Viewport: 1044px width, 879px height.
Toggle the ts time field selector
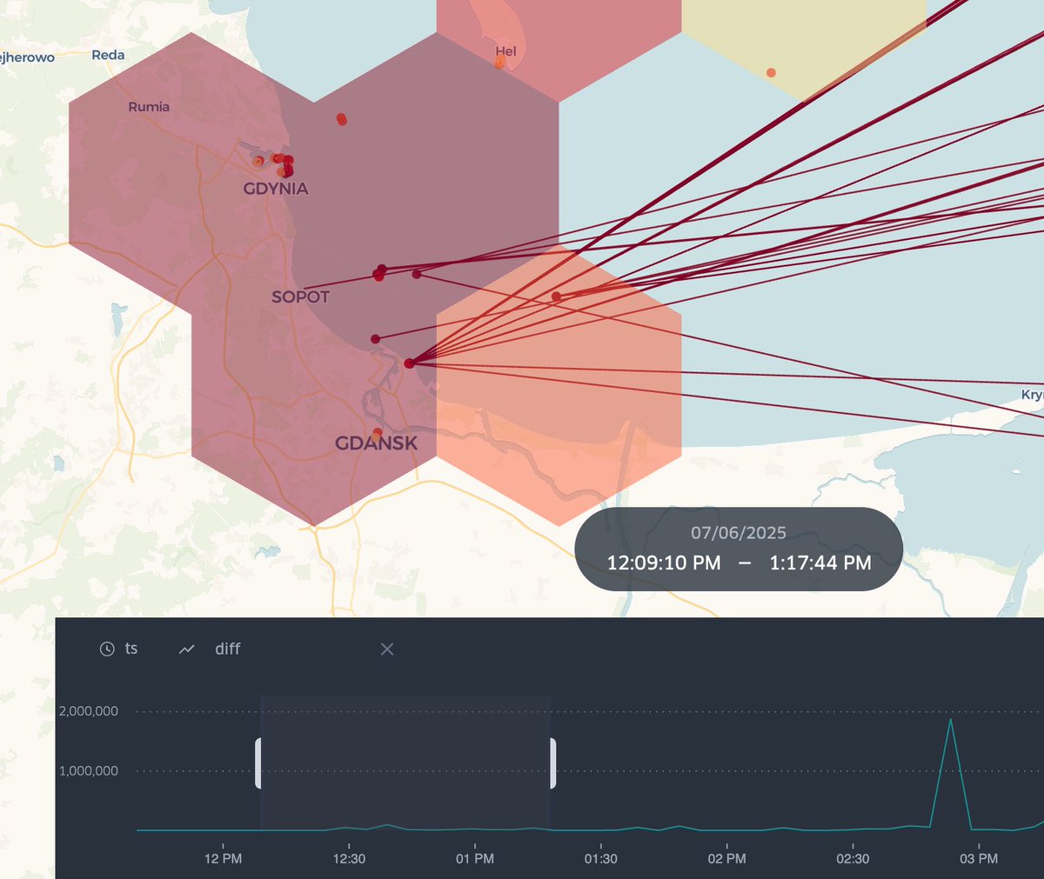130,648
